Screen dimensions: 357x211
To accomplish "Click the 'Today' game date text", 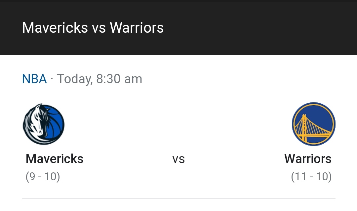I will pyautogui.click(x=75, y=79).
